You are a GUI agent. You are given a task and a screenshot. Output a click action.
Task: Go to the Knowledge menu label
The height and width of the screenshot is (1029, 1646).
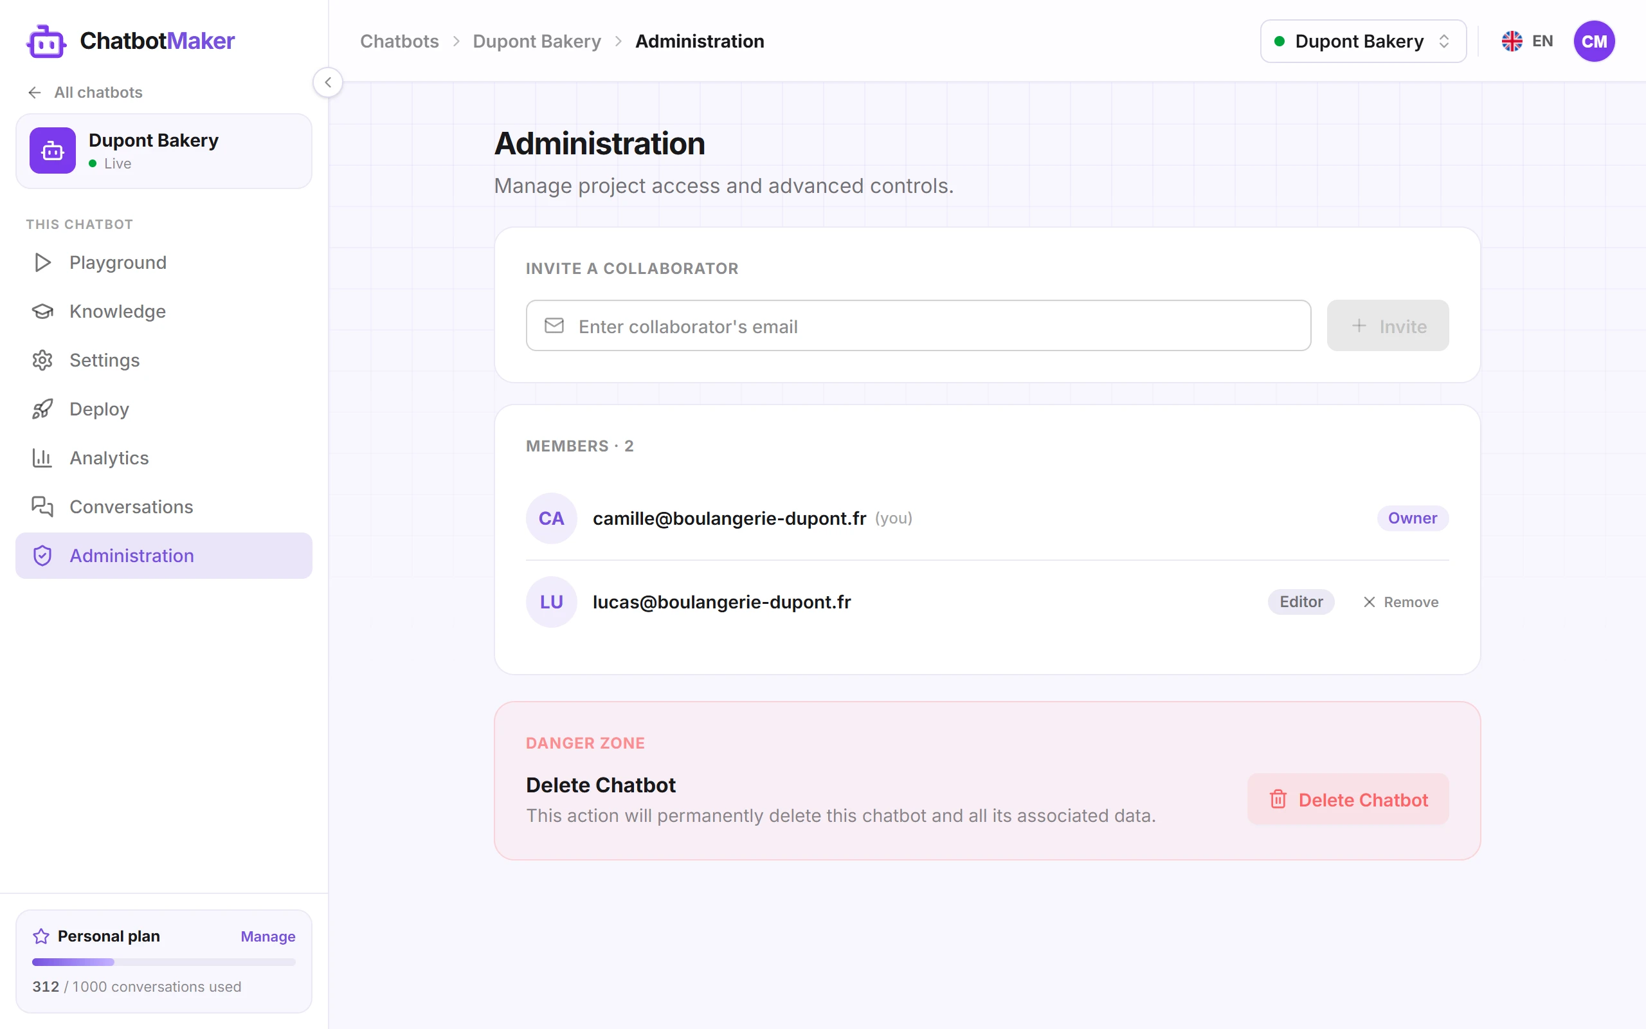tap(118, 311)
